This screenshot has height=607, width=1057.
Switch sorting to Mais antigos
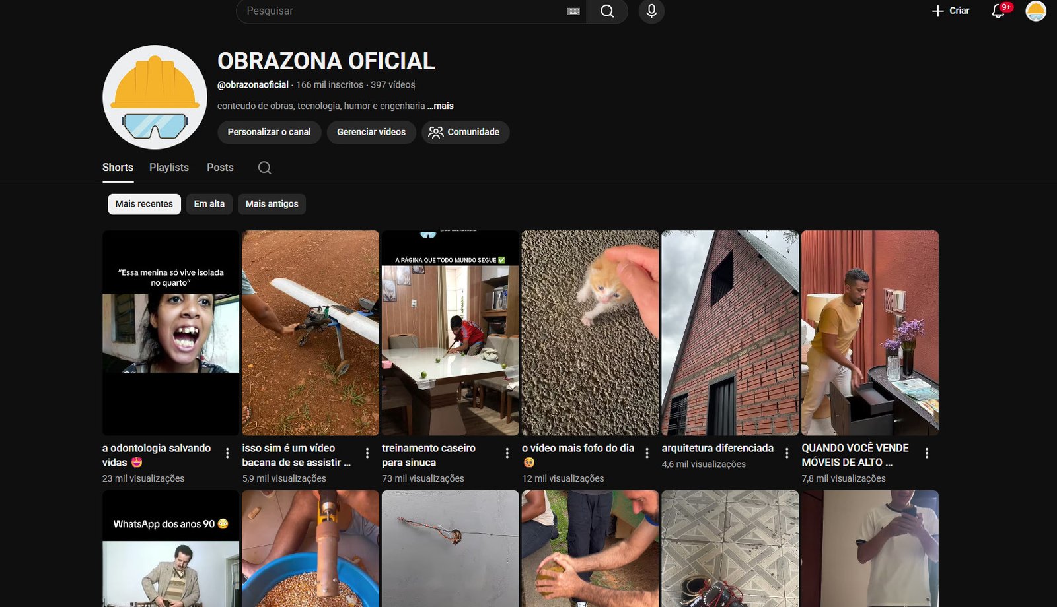pyautogui.click(x=272, y=204)
